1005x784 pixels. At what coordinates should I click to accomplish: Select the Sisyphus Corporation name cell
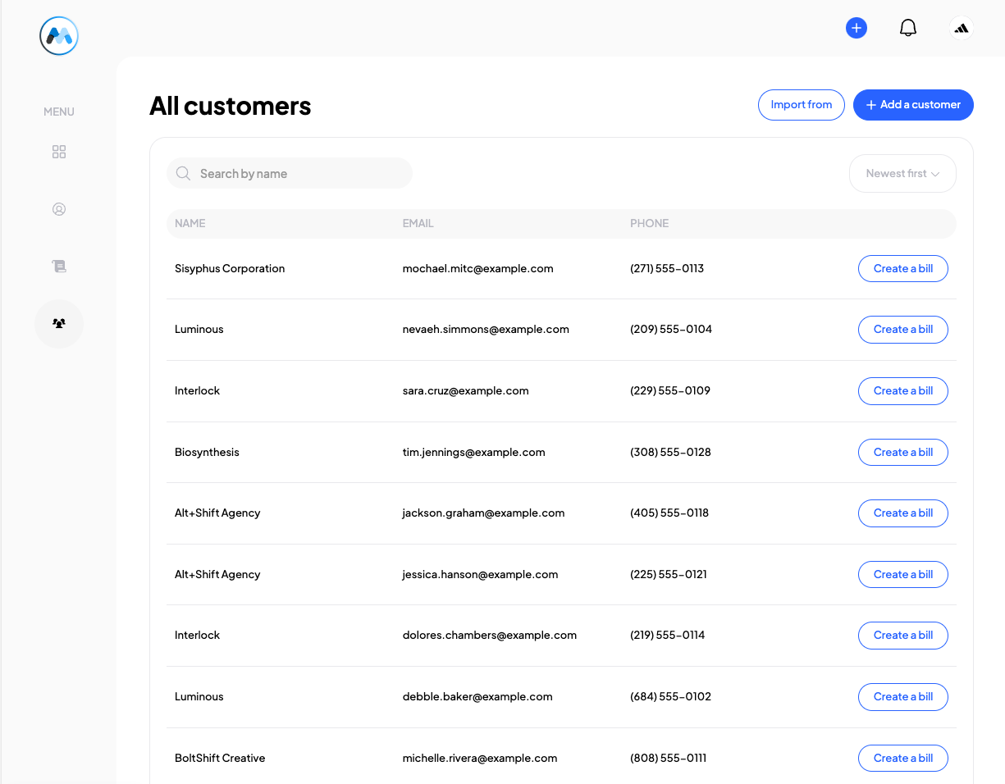click(230, 269)
